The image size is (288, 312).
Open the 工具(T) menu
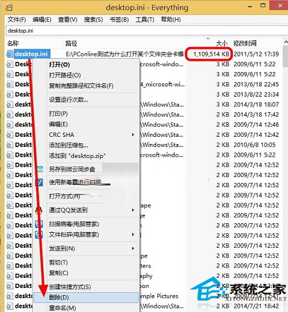pyautogui.click(x=145, y=20)
